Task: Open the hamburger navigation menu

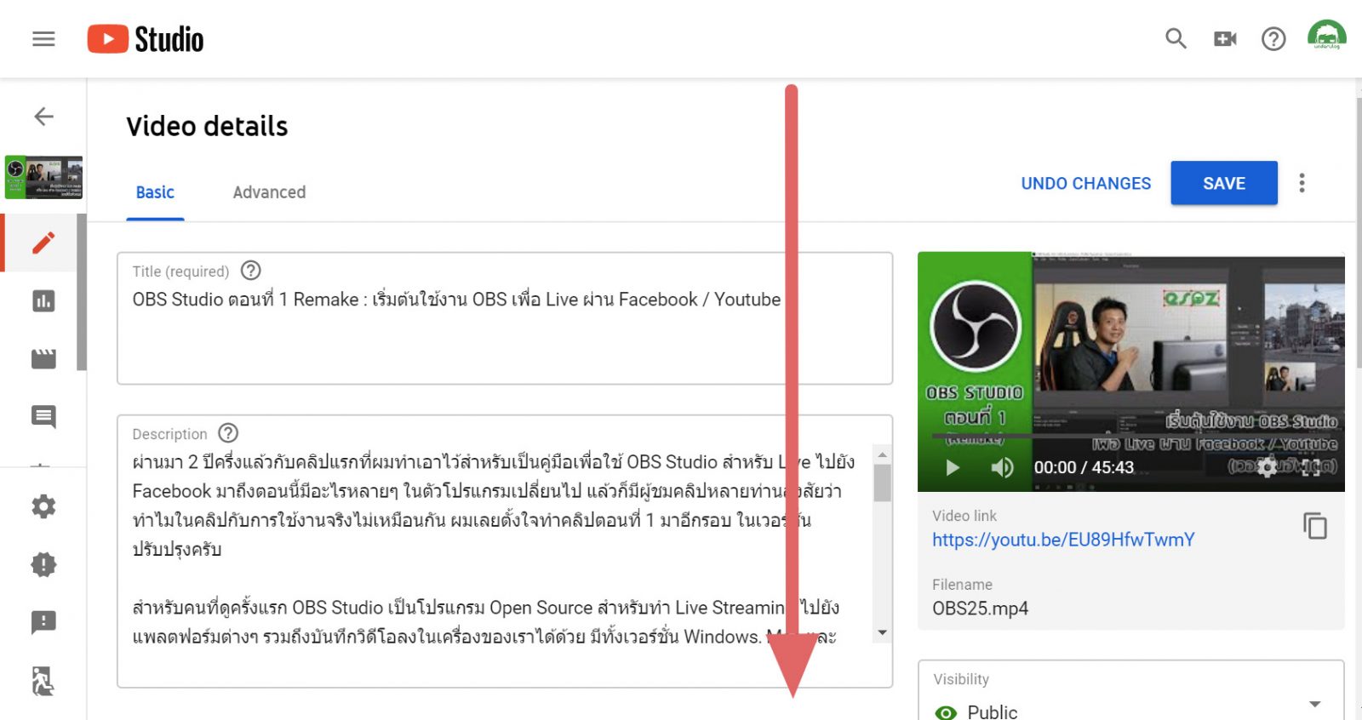Action: point(43,39)
